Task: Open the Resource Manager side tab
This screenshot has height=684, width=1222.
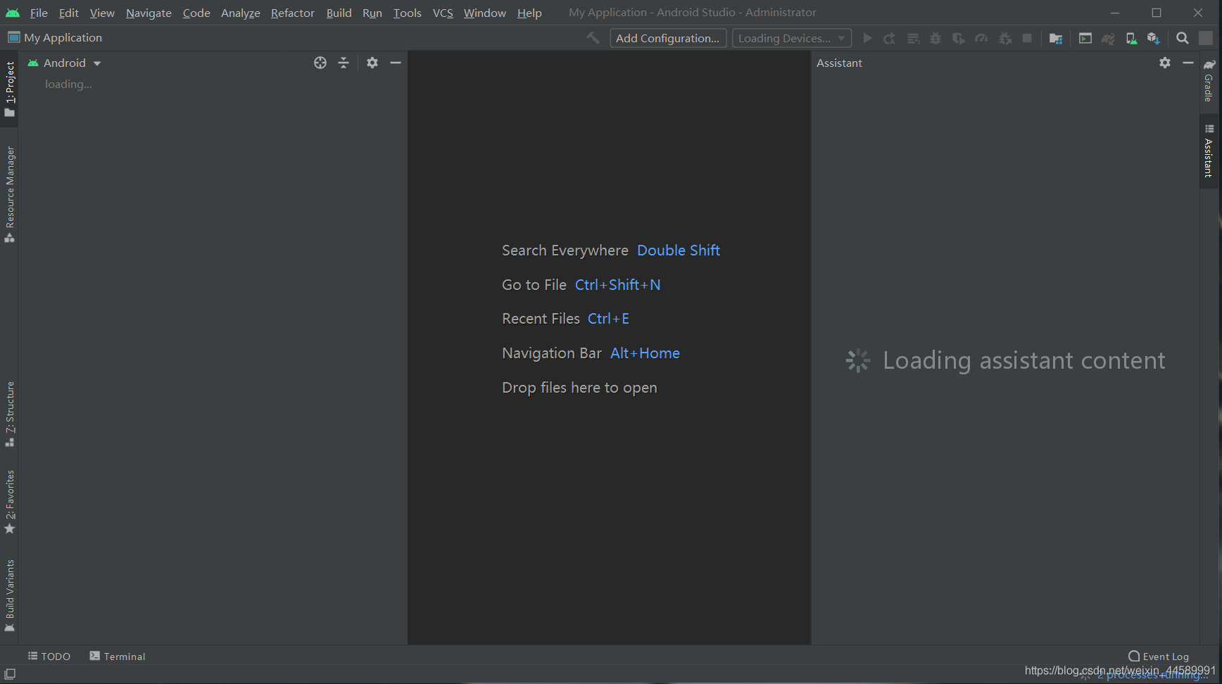Action: [9, 194]
